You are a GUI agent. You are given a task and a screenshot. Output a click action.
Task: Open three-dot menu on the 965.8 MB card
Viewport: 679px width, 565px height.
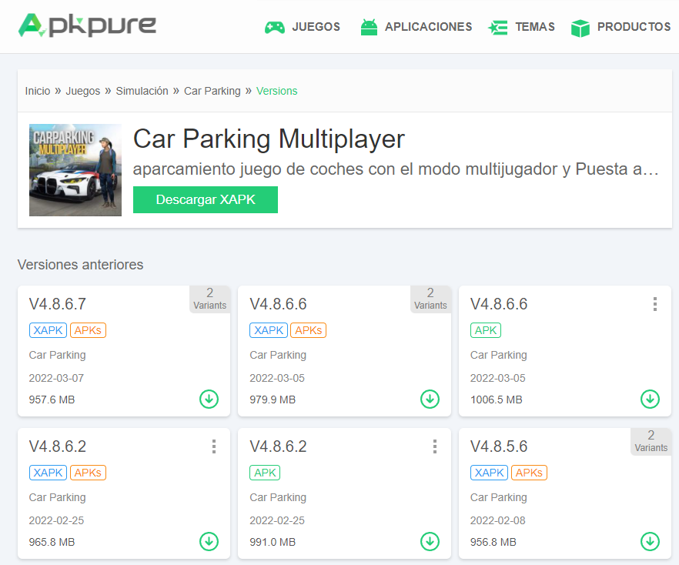[213, 446]
